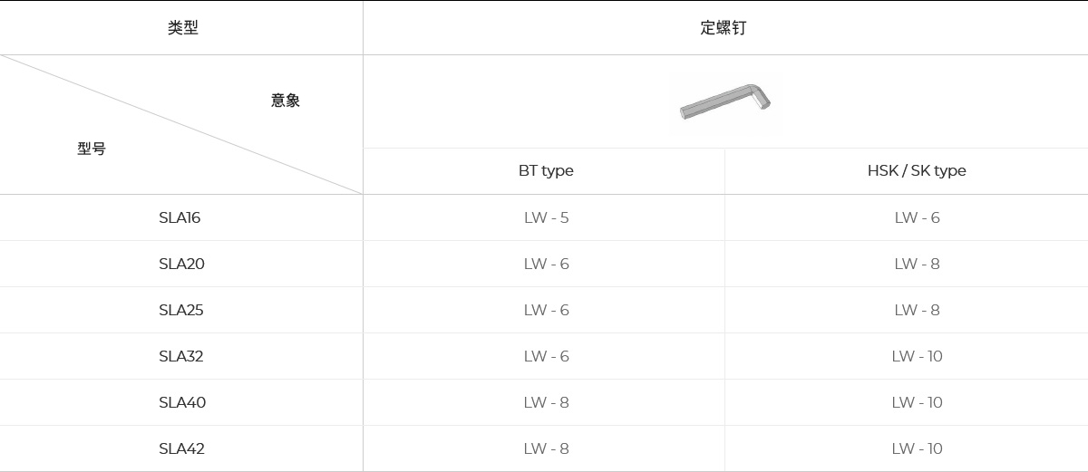Pick the SLA42 model cell
Viewport: 1088px width, 472px height.
pyautogui.click(x=181, y=448)
